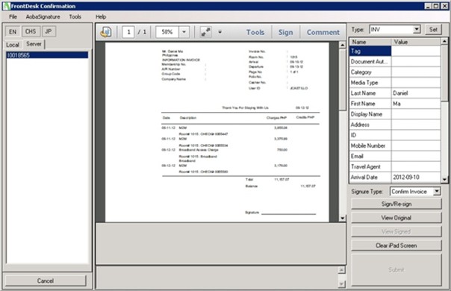Viewport: 451px width, 291px height.
Task: Switch language to JP
Action: pos(49,31)
